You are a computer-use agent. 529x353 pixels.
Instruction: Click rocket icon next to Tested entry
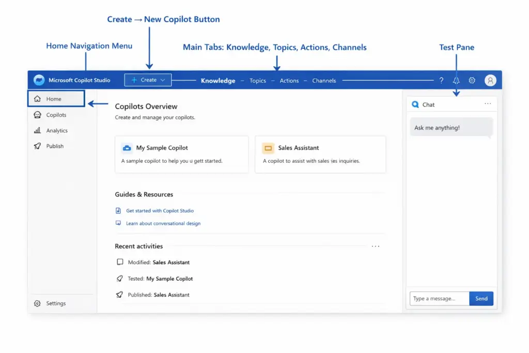click(119, 279)
